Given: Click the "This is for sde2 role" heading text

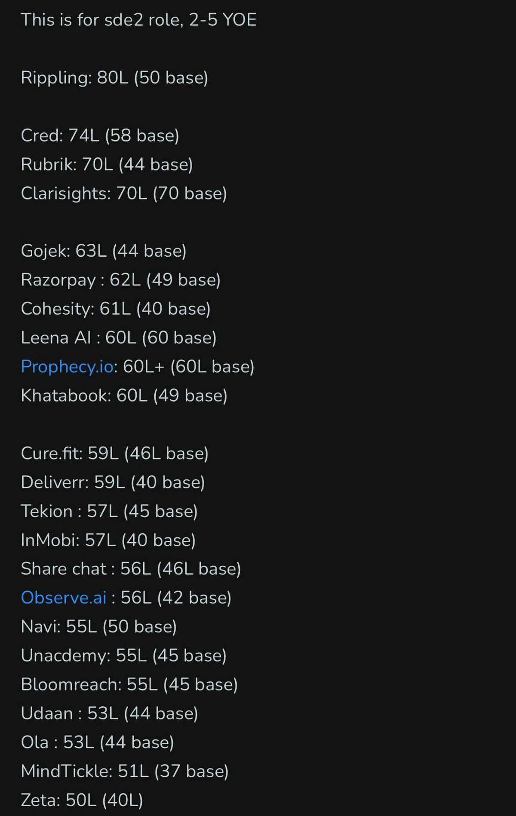Looking at the screenshot, I should pos(138,20).
